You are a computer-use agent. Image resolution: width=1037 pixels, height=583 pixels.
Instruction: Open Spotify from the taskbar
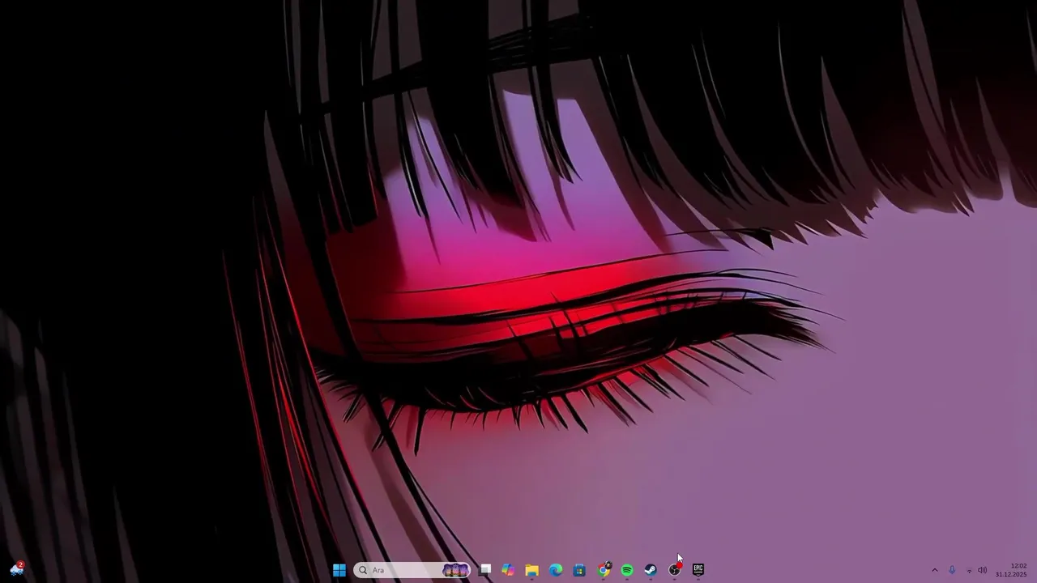coord(627,570)
